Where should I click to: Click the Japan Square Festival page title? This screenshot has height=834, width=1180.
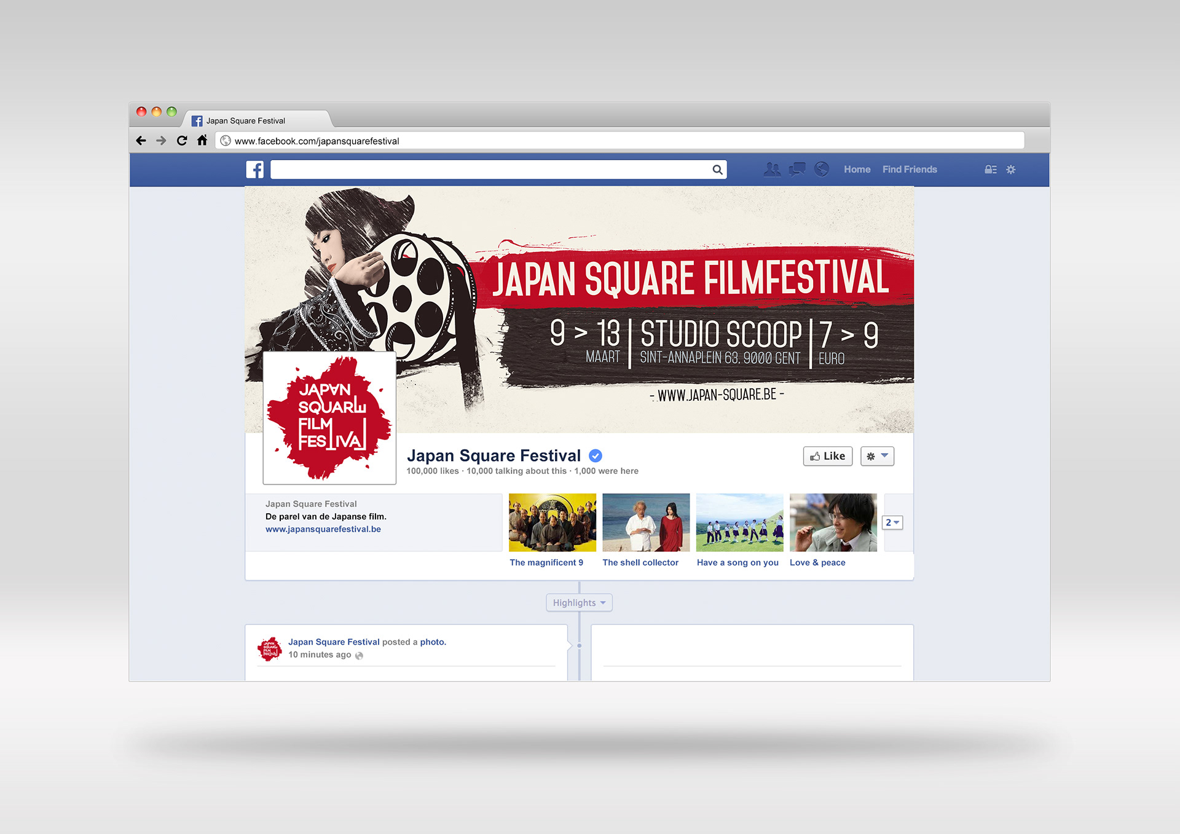[x=494, y=455]
